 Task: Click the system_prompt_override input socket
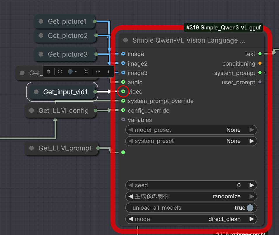pyautogui.click(x=123, y=101)
